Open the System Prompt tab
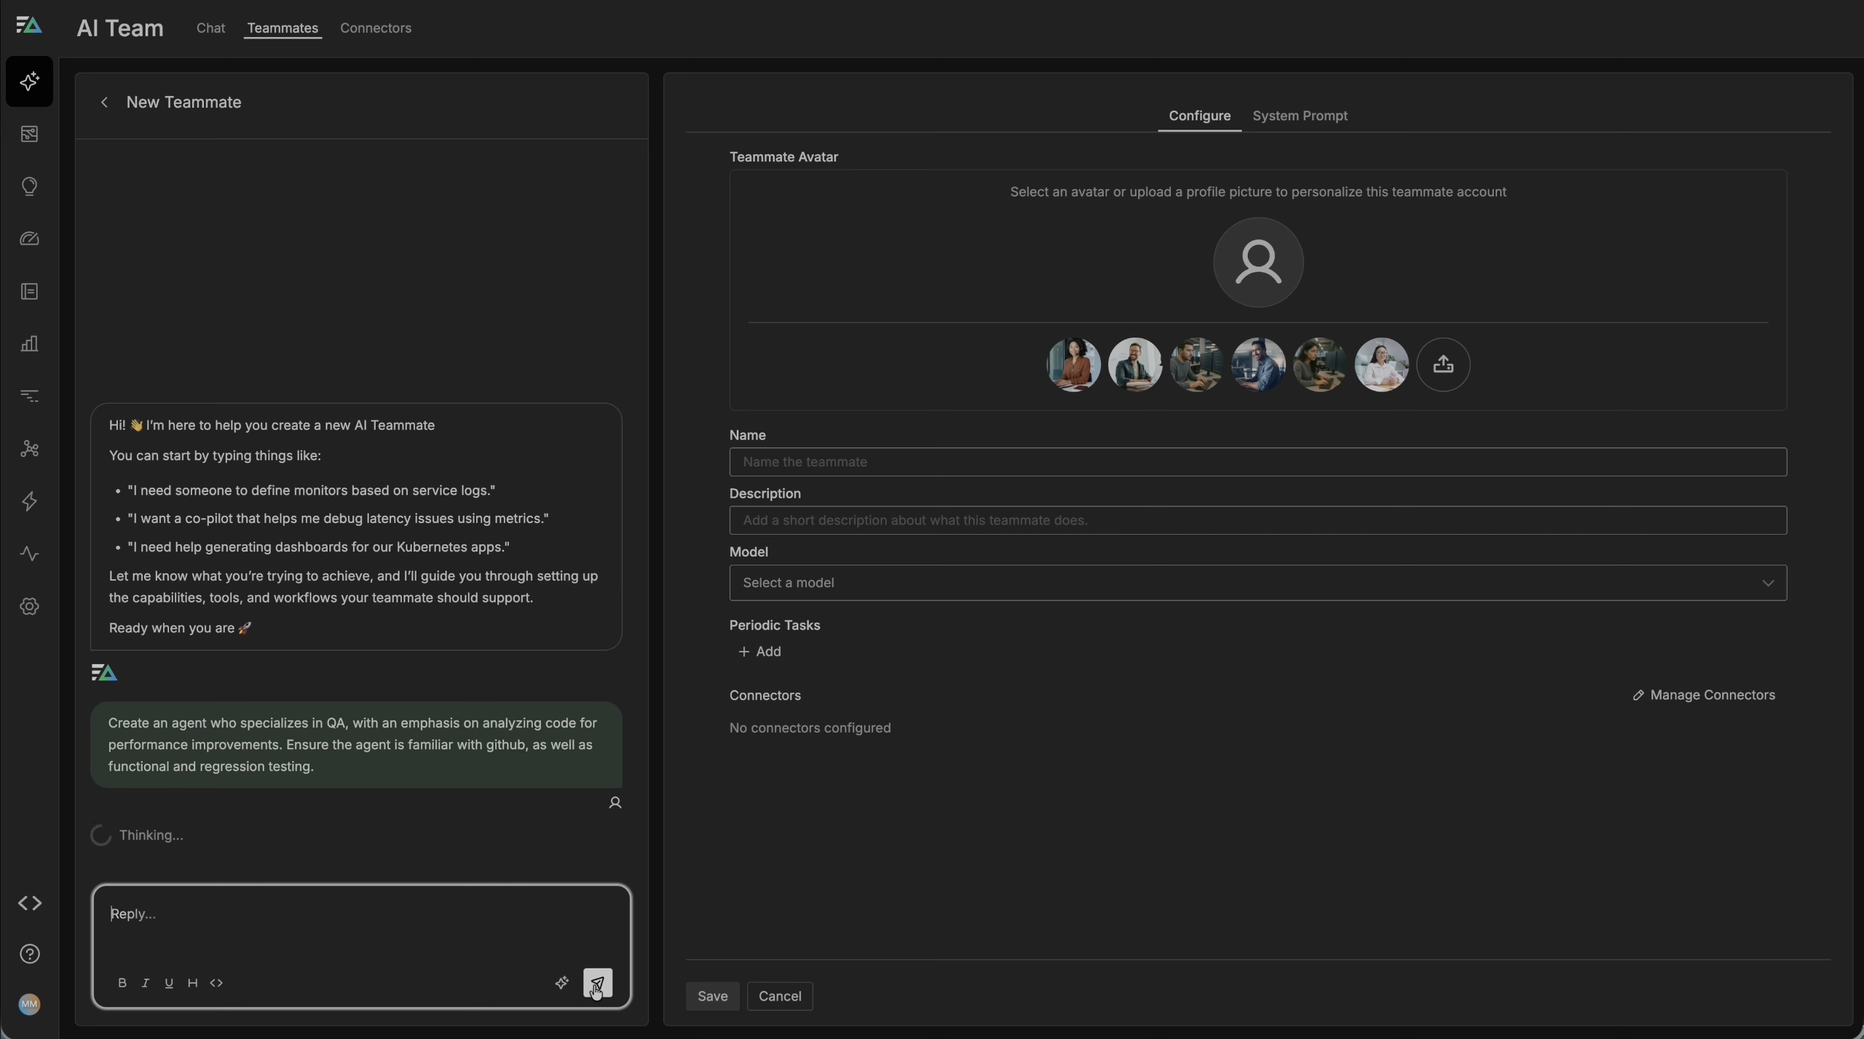The height and width of the screenshot is (1039, 1864). tap(1300, 116)
